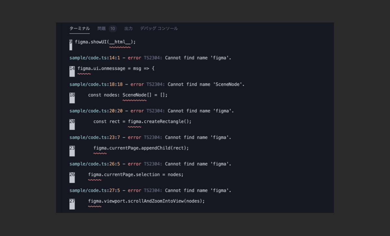
Task: Click the message Cannot find name 'SceneNode'.
Action: [206, 84]
